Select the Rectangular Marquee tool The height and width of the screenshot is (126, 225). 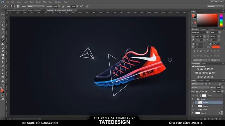click(x=2, y=18)
